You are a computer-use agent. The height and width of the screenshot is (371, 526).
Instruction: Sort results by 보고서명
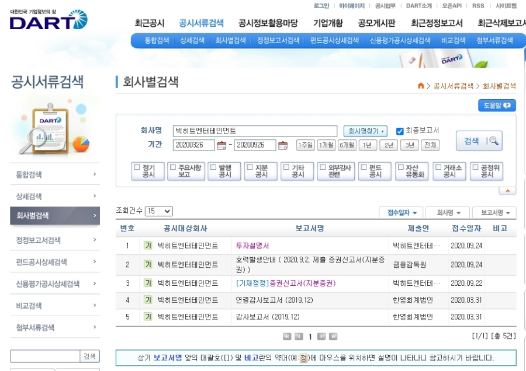coord(494,212)
